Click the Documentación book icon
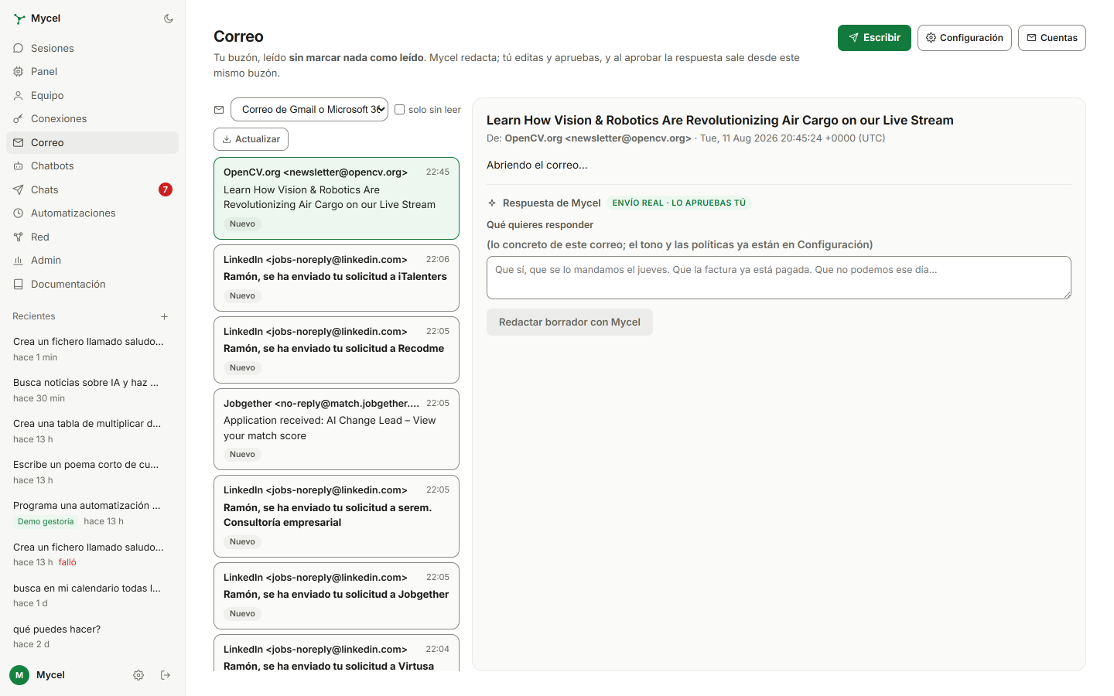 pyautogui.click(x=18, y=284)
